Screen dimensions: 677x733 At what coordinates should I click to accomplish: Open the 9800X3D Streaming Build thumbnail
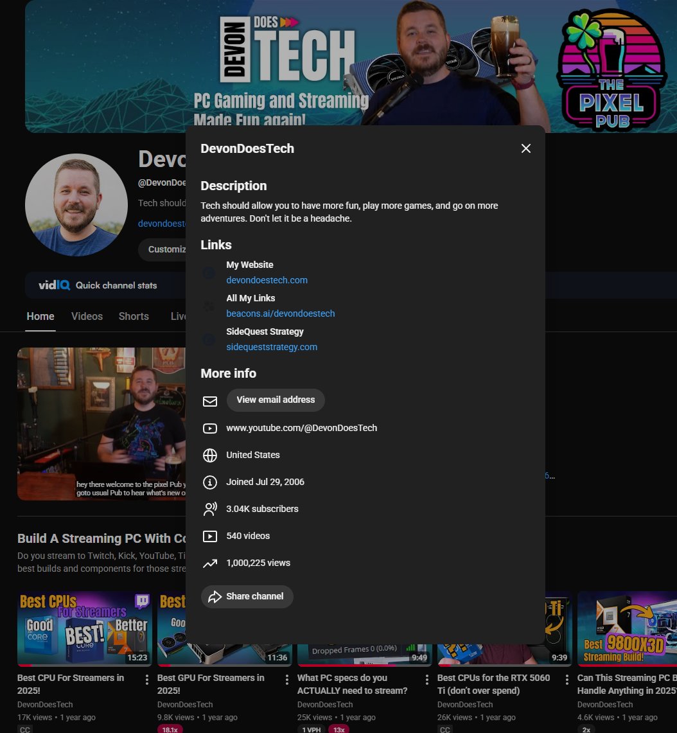tap(627, 628)
